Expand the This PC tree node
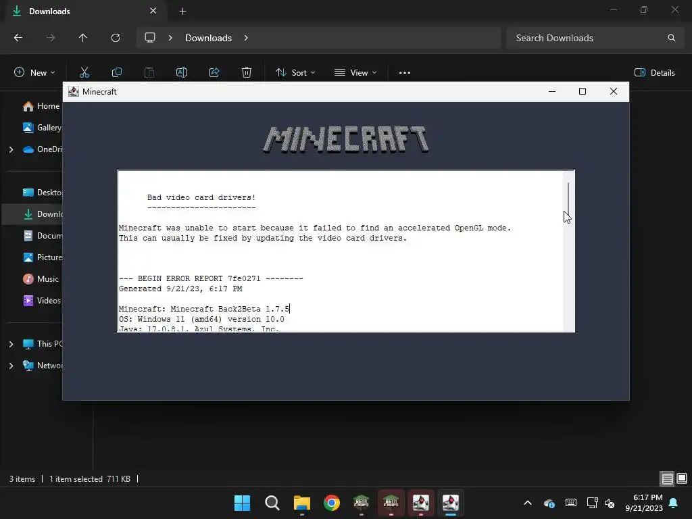 coord(11,344)
